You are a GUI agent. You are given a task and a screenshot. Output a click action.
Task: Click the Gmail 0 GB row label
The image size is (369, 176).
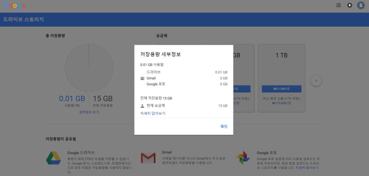click(151, 78)
